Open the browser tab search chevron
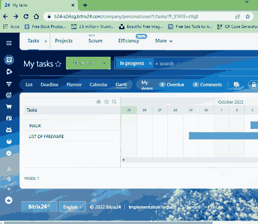Screen dimensions: 258x224 pos(247,2)
